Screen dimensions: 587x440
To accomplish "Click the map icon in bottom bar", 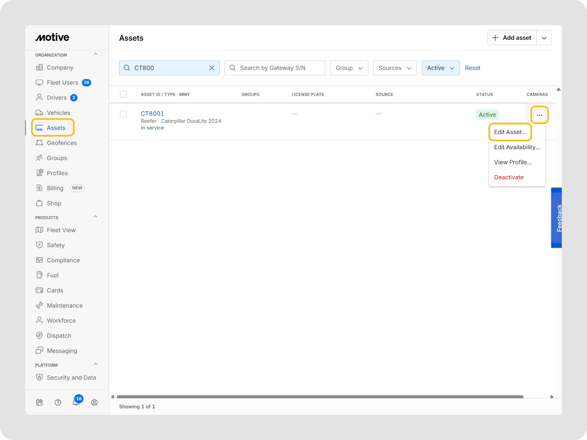I will (40, 403).
